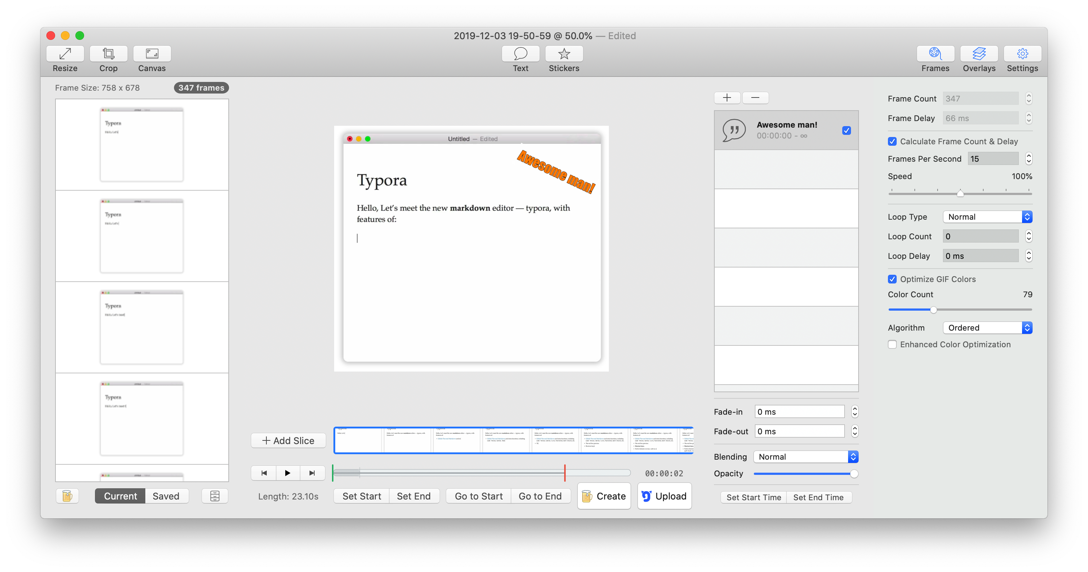This screenshot has height=572, width=1088.
Task: Toggle the Awesome man! overlay checkbox
Action: [x=846, y=130]
